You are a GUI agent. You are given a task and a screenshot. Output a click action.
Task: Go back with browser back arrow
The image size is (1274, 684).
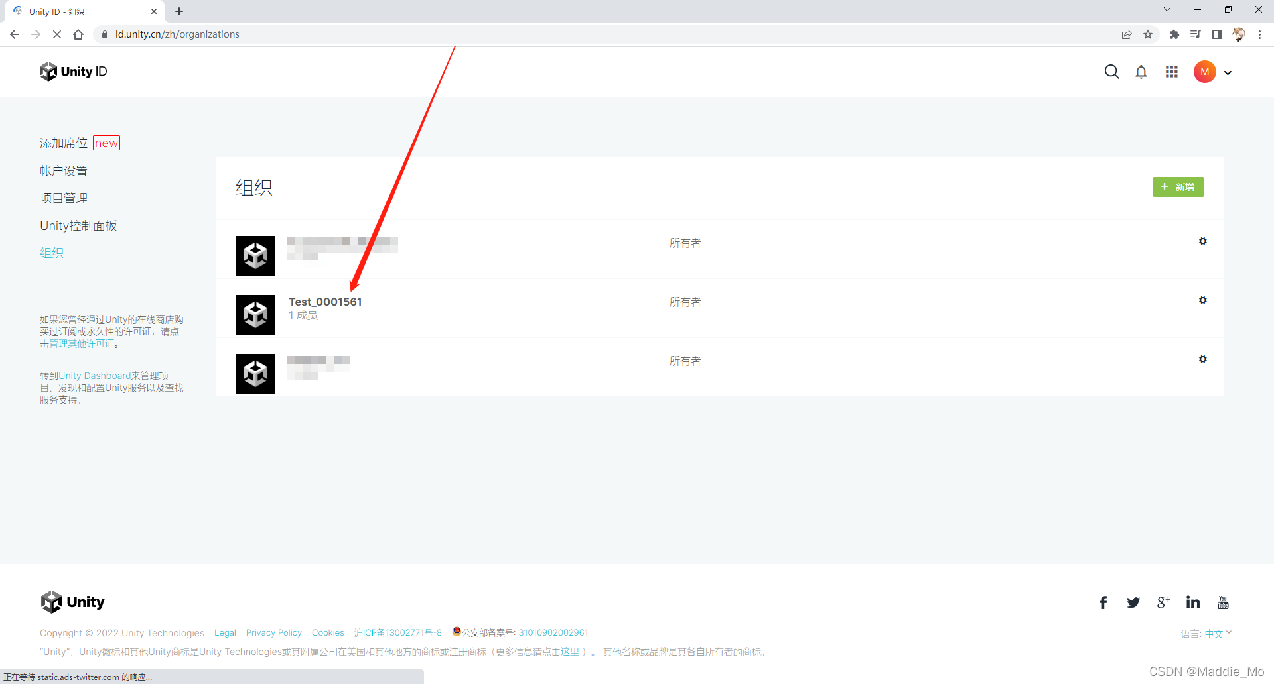pos(15,34)
